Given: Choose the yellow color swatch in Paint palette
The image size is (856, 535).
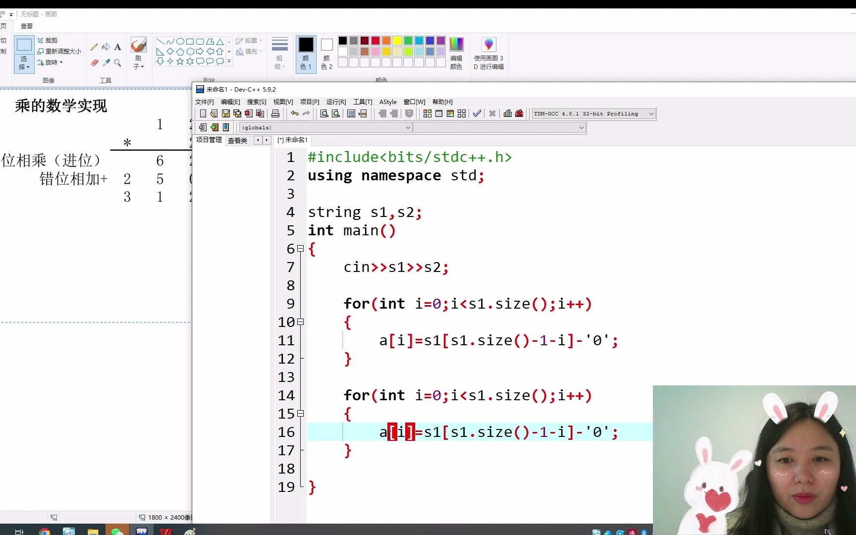Looking at the screenshot, I should tap(397, 41).
